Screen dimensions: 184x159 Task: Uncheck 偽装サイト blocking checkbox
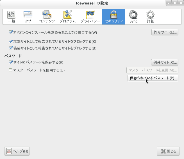11,48
